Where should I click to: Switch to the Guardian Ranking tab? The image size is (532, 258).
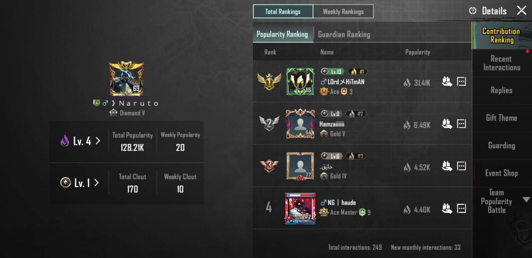click(344, 34)
